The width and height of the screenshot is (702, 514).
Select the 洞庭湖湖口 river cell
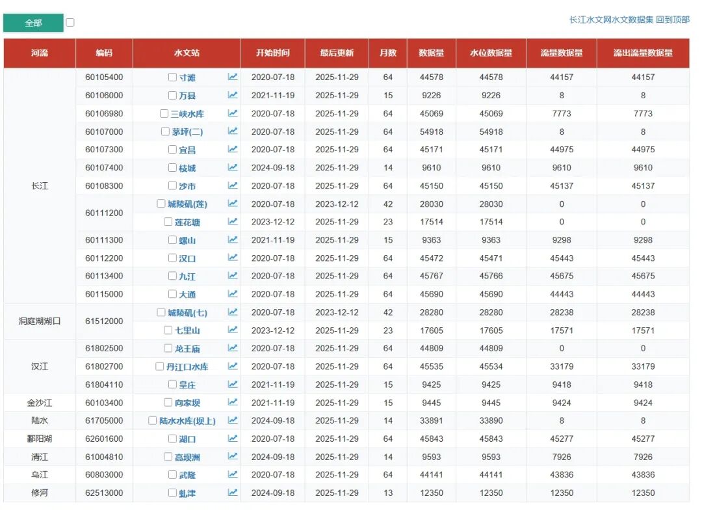click(40, 321)
